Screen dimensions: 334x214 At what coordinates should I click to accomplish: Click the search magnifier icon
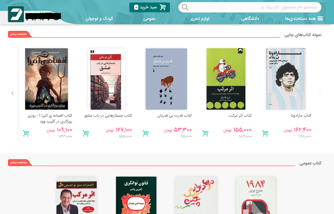point(185,7)
